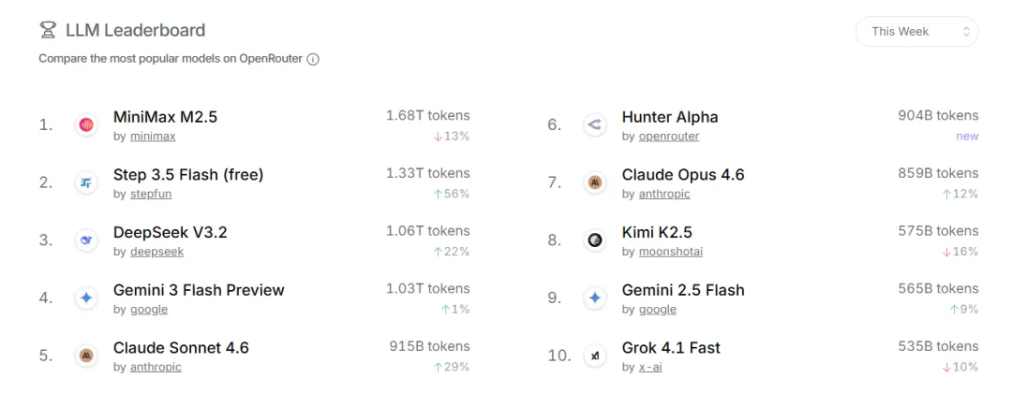This screenshot has height=407, width=1012.
Task: Open the MiniMax M2.5 model page
Action: [165, 117]
